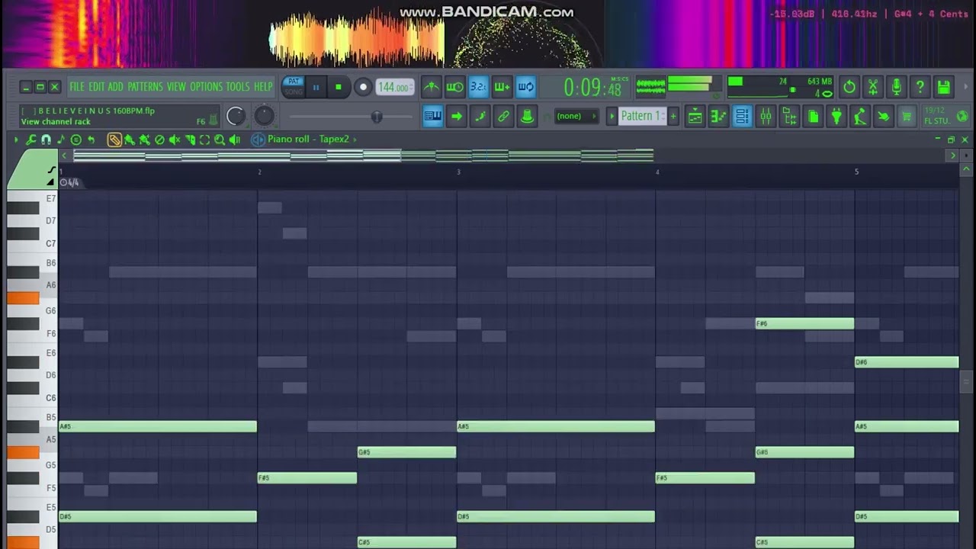The width and height of the screenshot is (976, 549).
Task: Open the content library cart icon
Action: click(x=907, y=117)
